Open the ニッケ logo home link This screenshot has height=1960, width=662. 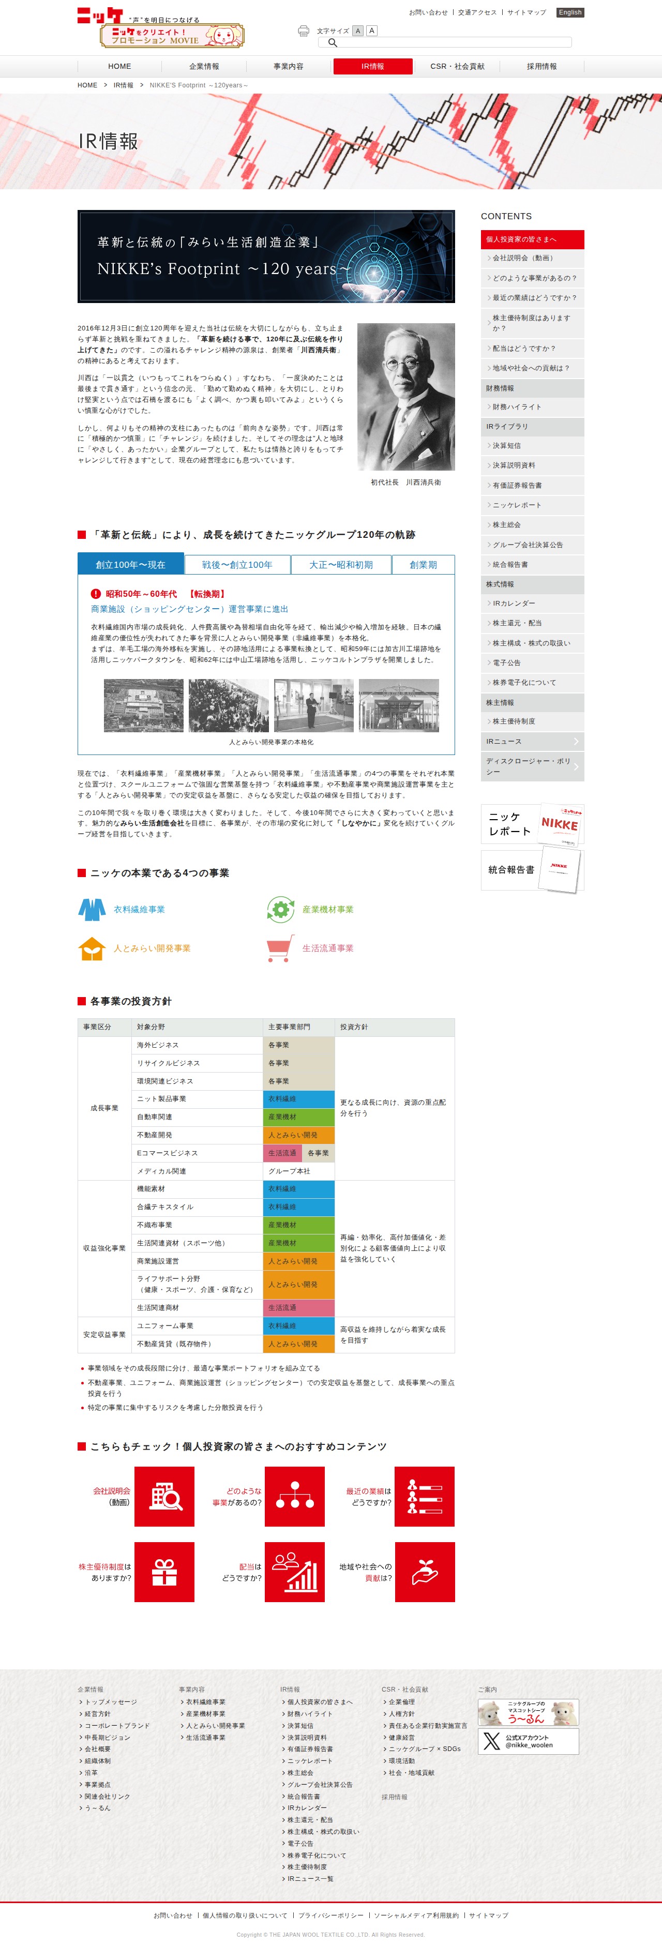click(x=100, y=15)
